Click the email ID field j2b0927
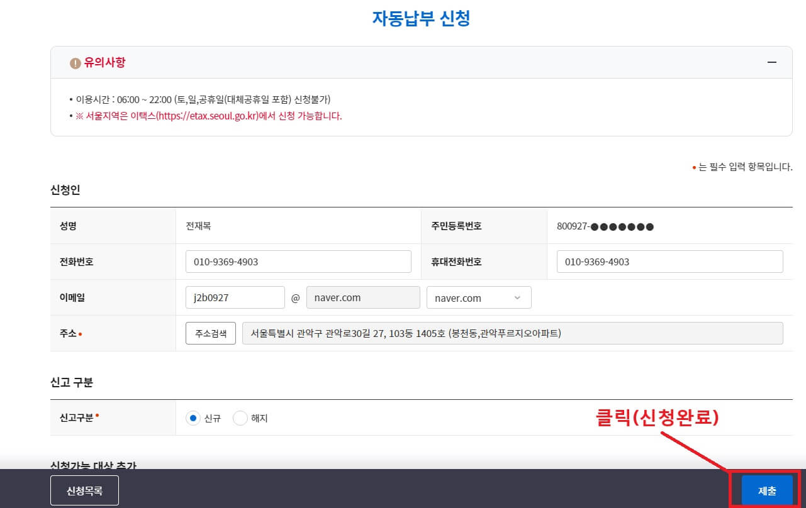This screenshot has width=806, height=508. point(235,297)
